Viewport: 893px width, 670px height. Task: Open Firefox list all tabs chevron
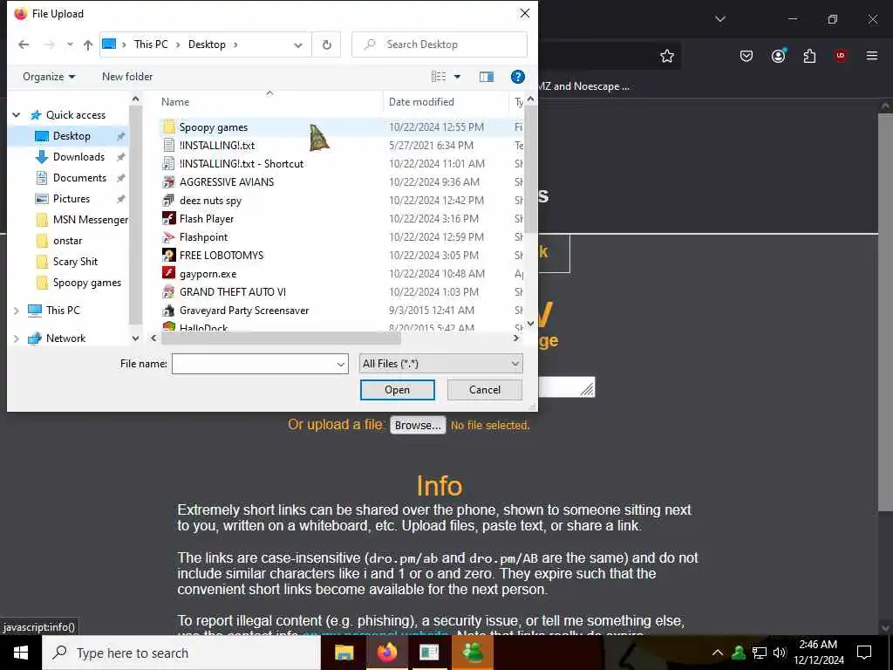[720, 19]
